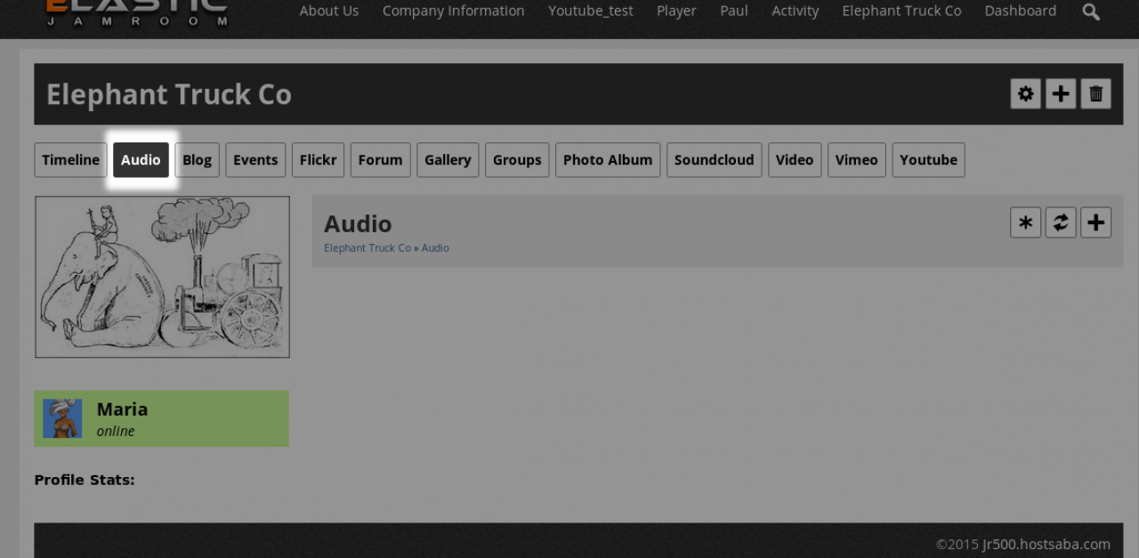Image resolution: width=1139 pixels, height=558 pixels.
Task: Click Company Information in top navigation
Action: point(453,11)
